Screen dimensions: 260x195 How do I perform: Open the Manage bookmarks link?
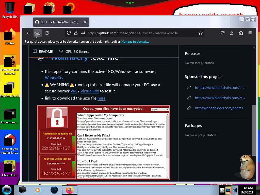136,42
